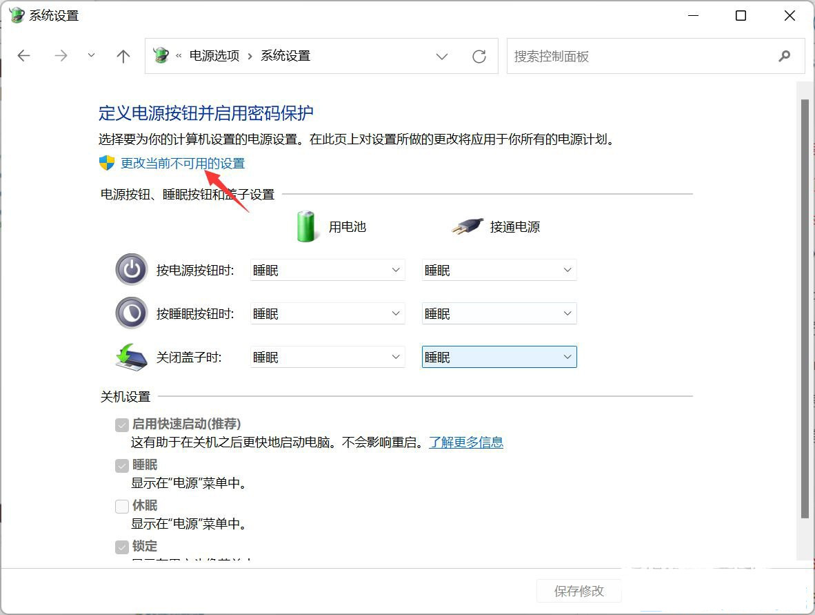This screenshot has width=815, height=615.
Task: Click the Up one level arrow
Action: [123, 56]
